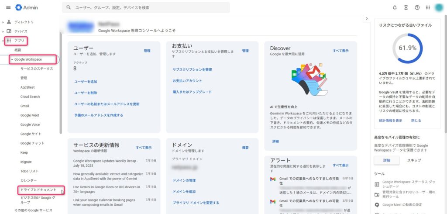The height and width of the screenshot is (214, 447).
Task: Click ドメインの管理 link
Action: [x=184, y=181]
